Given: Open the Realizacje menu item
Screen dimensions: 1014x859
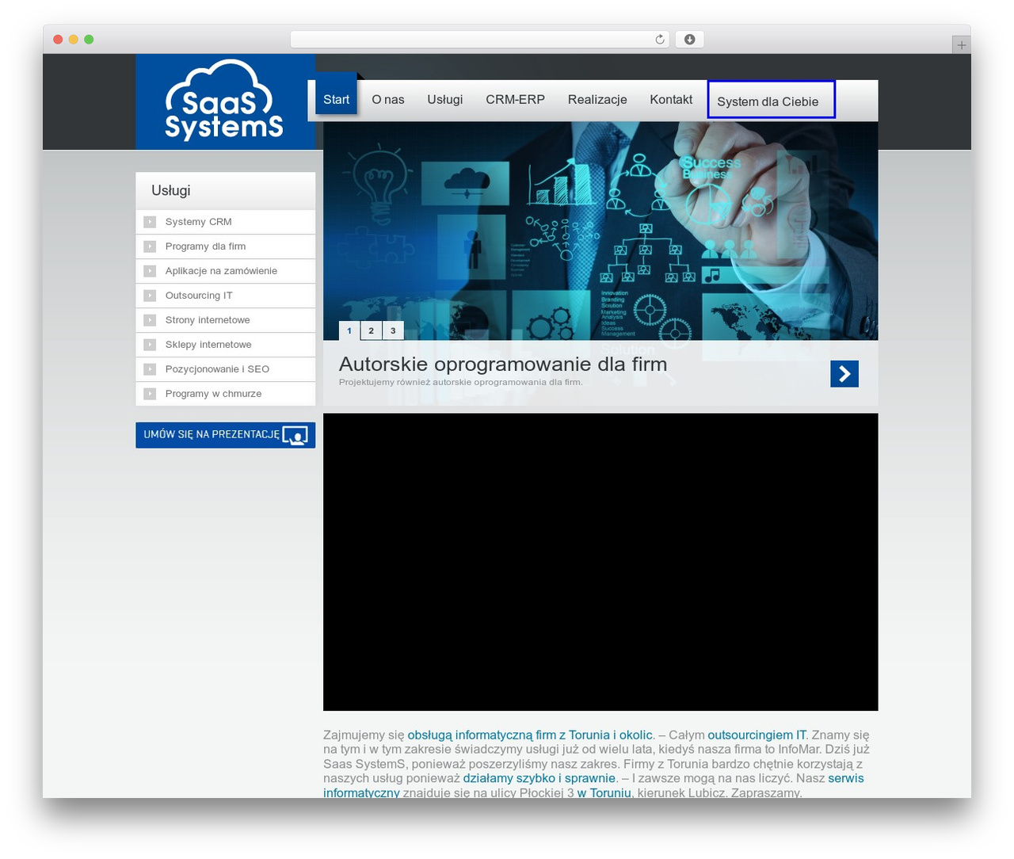Looking at the screenshot, I should (x=597, y=99).
